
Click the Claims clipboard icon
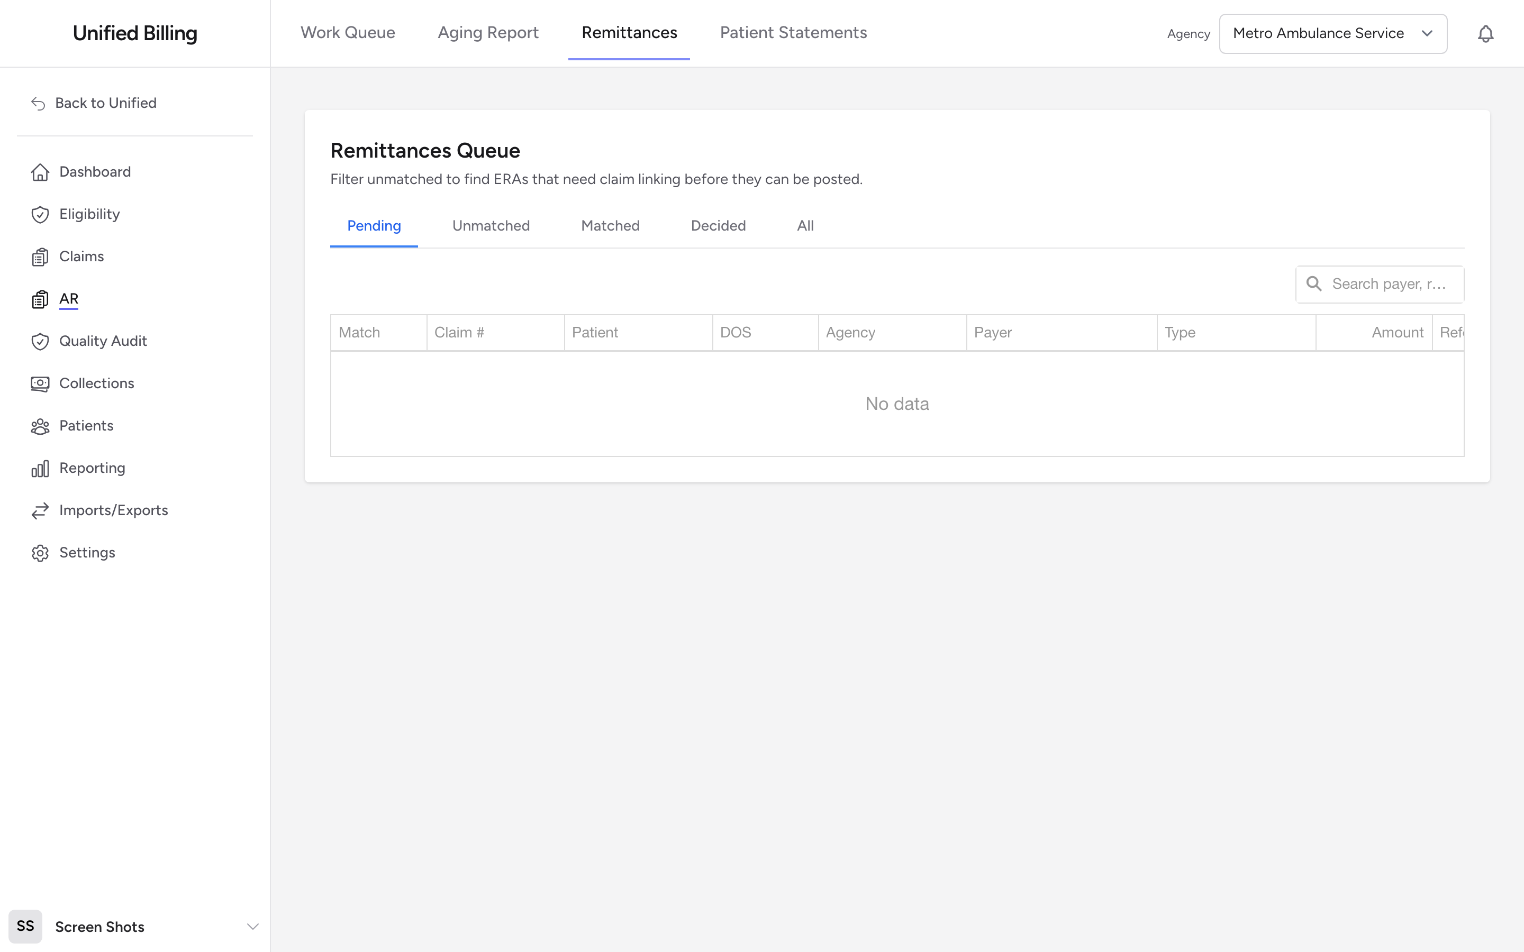(x=40, y=257)
